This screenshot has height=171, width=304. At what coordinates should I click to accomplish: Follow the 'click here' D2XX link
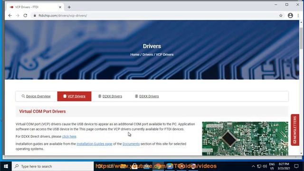(x=69, y=136)
